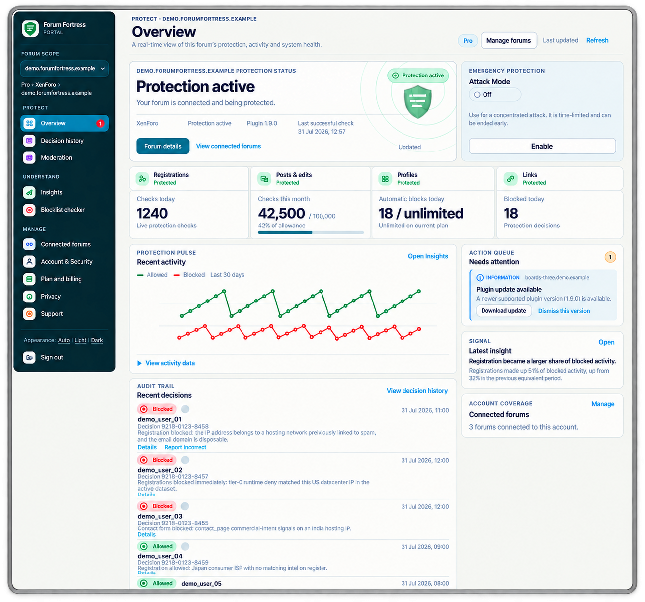Screen dimensions: 645x602
Task: Click the Links card icon
Action: [510, 179]
